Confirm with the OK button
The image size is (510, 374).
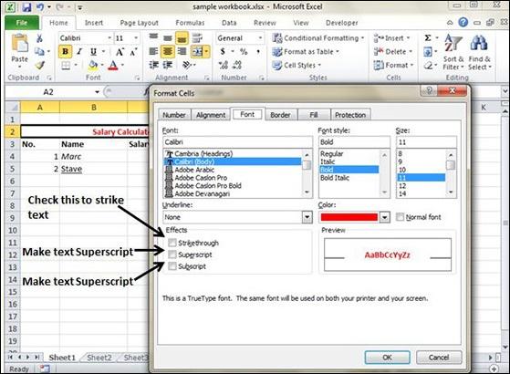[387, 358]
